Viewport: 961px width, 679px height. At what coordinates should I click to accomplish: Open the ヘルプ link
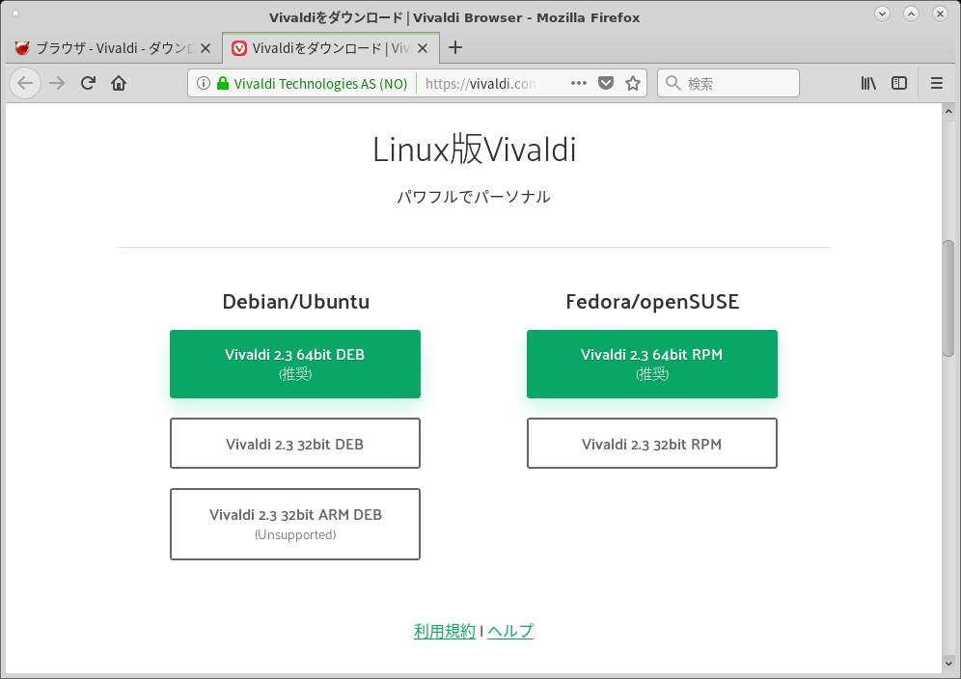pos(510,631)
